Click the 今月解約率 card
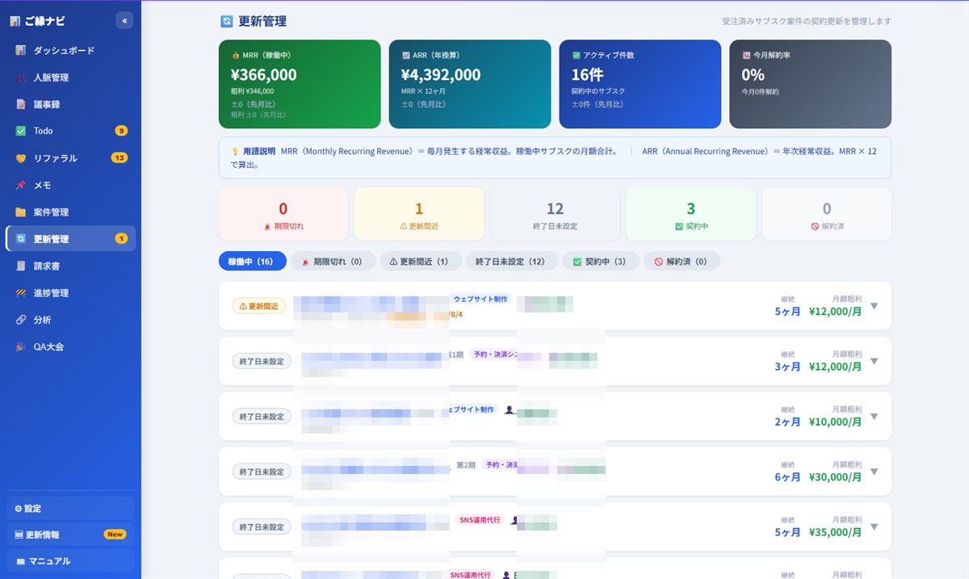The width and height of the screenshot is (969, 579). [811, 84]
